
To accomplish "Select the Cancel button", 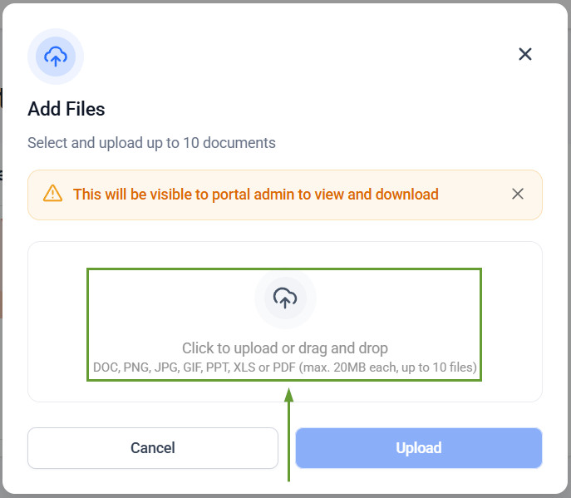I will coord(153,448).
